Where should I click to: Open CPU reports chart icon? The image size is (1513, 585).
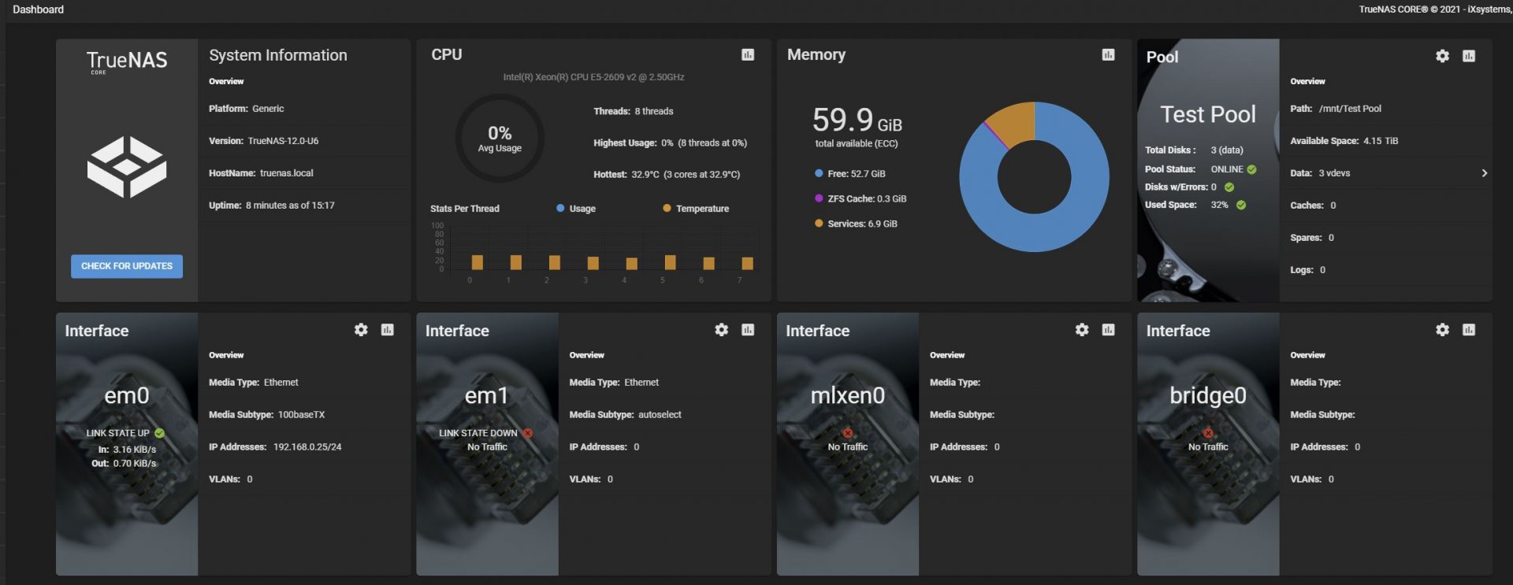[748, 54]
